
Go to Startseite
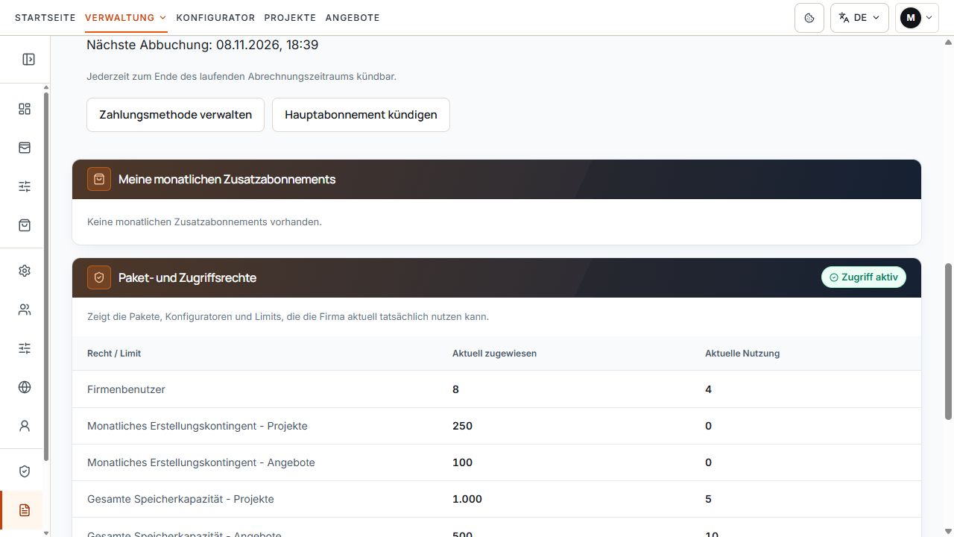[45, 18]
